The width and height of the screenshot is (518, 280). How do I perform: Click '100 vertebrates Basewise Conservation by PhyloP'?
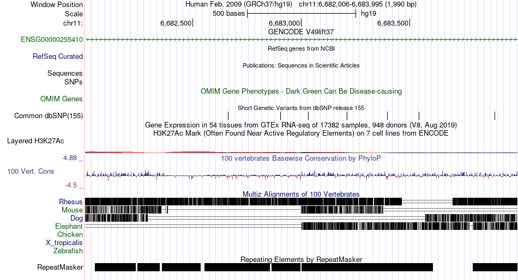[x=301, y=158]
